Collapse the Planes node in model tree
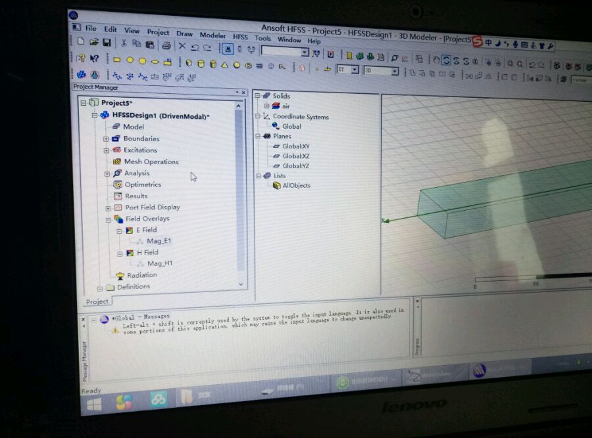The width and height of the screenshot is (592, 438). (x=258, y=136)
